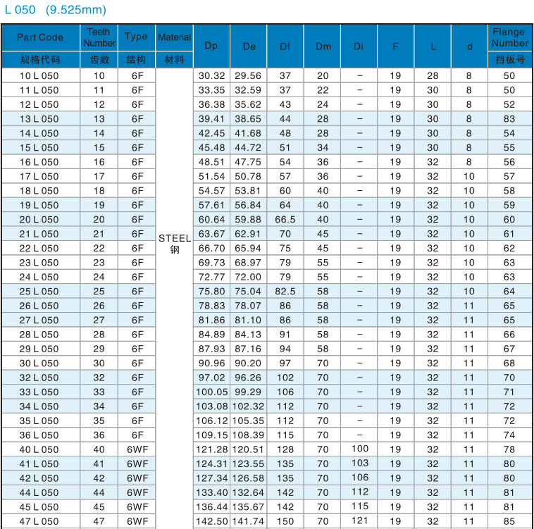This screenshot has height=529, width=534.
Task: Click part code "40 L 050" row label
Action: (39, 449)
